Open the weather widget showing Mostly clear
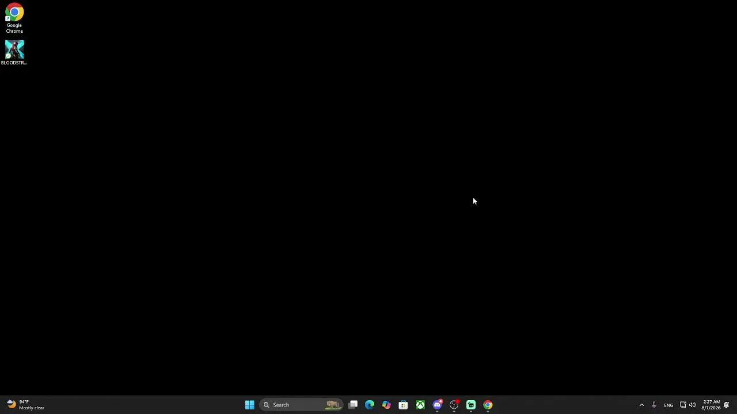This screenshot has width=737, height=414. click(x=26, y=405)
